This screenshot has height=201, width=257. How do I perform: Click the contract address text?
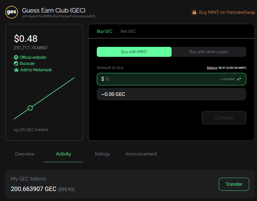(x=57, y=16)
